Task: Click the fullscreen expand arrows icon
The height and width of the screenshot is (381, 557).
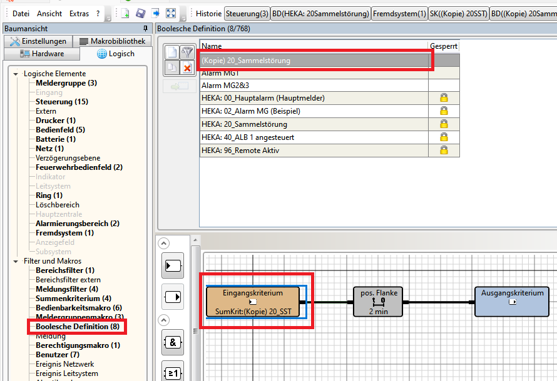Action: click(171, 14)
